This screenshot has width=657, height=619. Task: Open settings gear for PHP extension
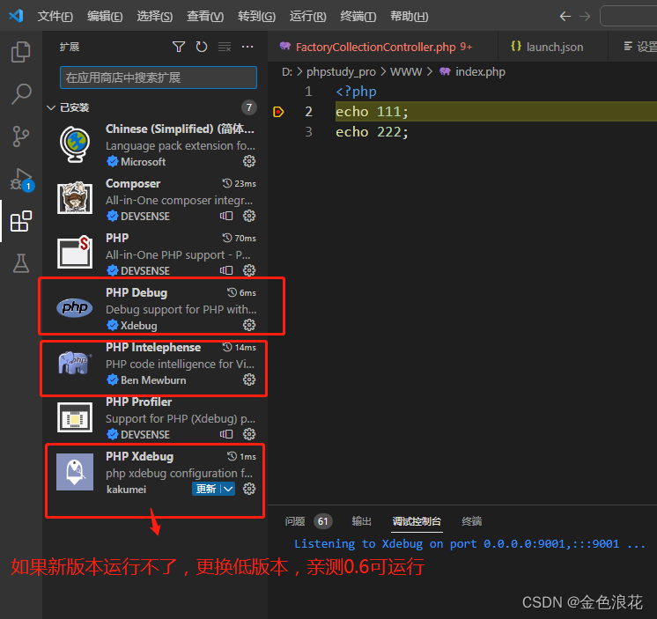(x=249, y=270)
